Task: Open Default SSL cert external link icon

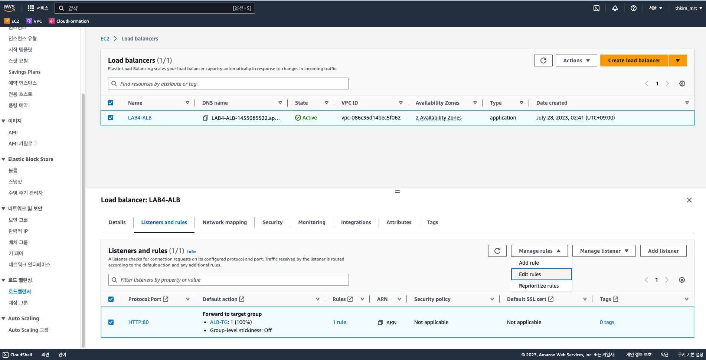Action: (551, 299)
